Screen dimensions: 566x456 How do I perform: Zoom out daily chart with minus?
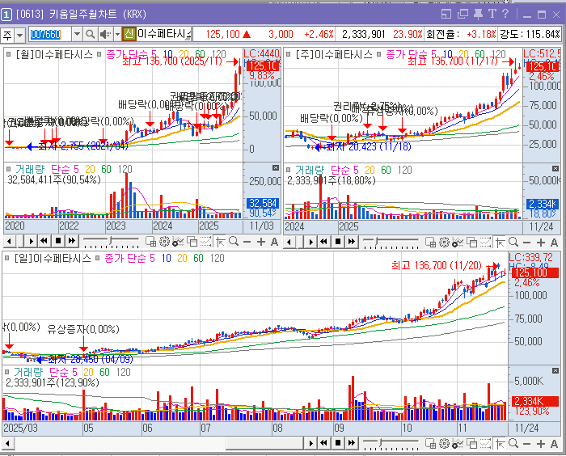pyautogui.click(x=526, y=444)
